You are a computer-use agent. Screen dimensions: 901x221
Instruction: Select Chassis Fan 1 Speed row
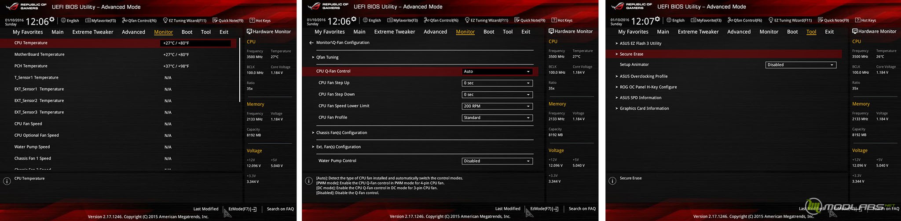(118, 158)
